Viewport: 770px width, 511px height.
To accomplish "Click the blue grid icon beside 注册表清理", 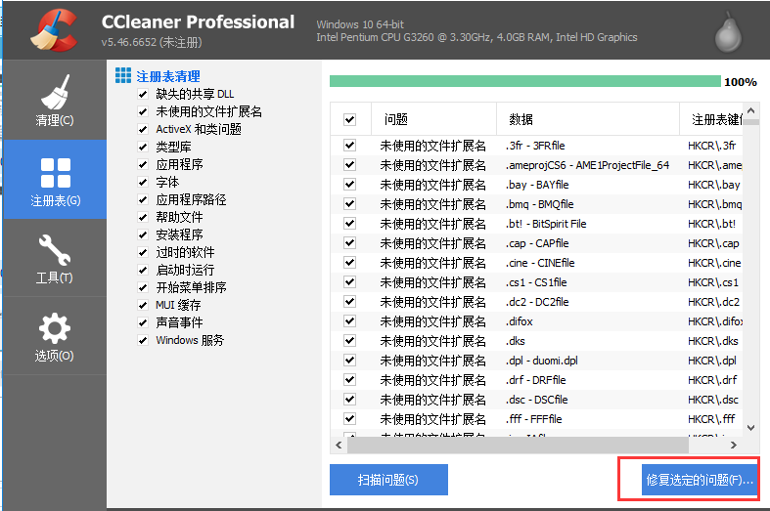I will [123, 75].
